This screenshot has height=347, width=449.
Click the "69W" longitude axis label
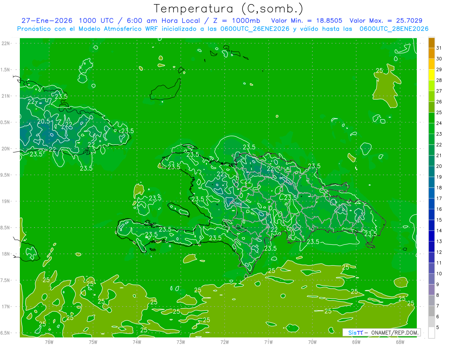356,342
